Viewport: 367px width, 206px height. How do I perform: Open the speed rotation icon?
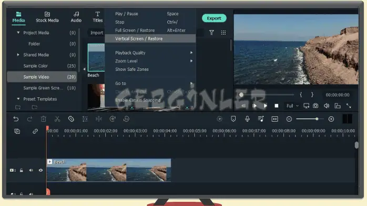tap(113, 119)
